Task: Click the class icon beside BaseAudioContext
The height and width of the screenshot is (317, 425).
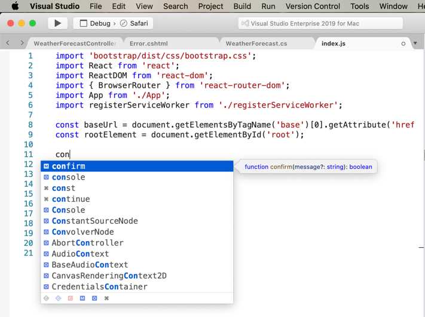Action: [47, 264]
